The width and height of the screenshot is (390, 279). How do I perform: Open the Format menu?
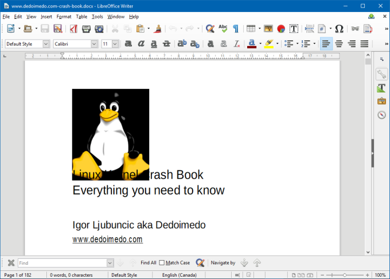[64, 17]
